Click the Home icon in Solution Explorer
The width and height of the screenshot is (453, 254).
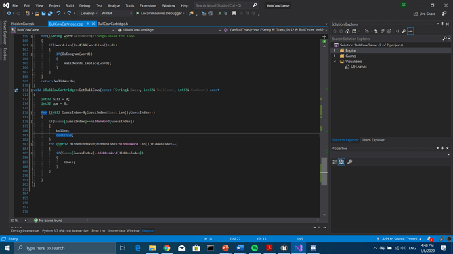point(347,31)
